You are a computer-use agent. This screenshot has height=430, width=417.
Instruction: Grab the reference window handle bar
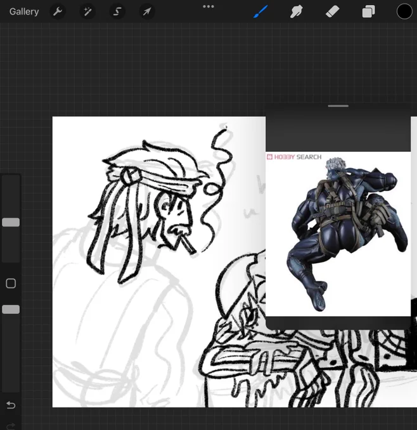(x=338, y=106)
